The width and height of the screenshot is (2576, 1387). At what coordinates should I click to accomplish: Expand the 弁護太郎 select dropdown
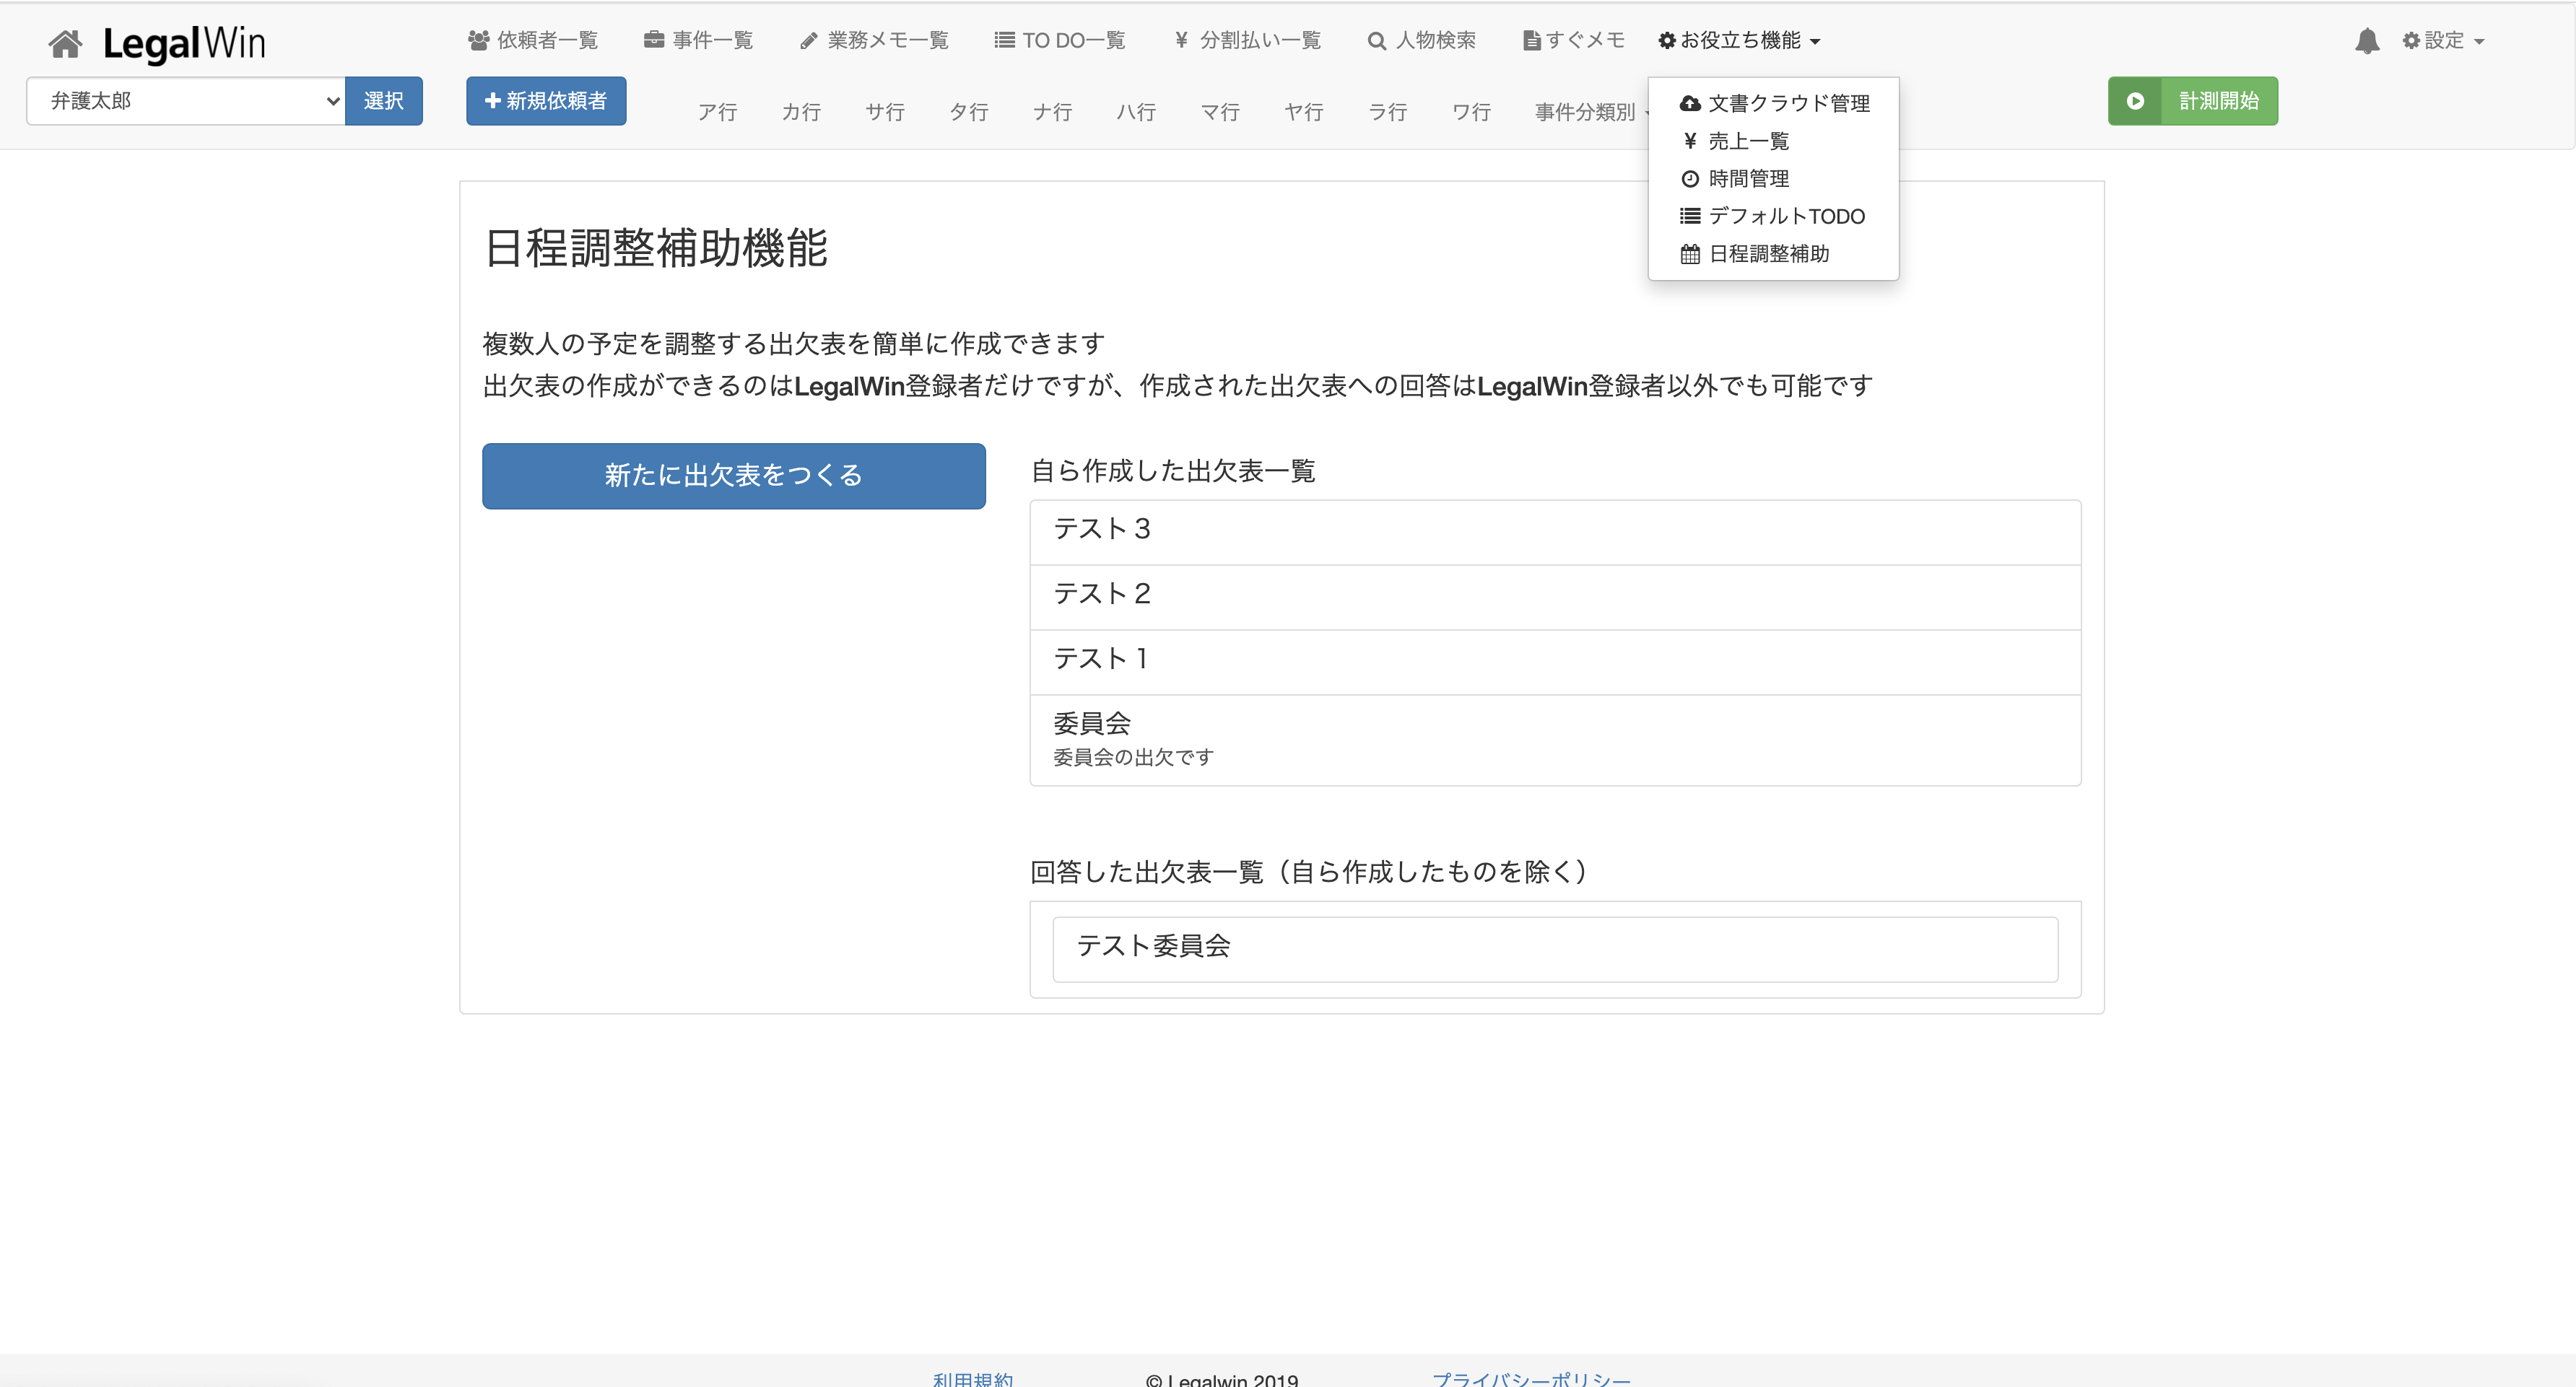pyautogui.click(x=186, y=101)
